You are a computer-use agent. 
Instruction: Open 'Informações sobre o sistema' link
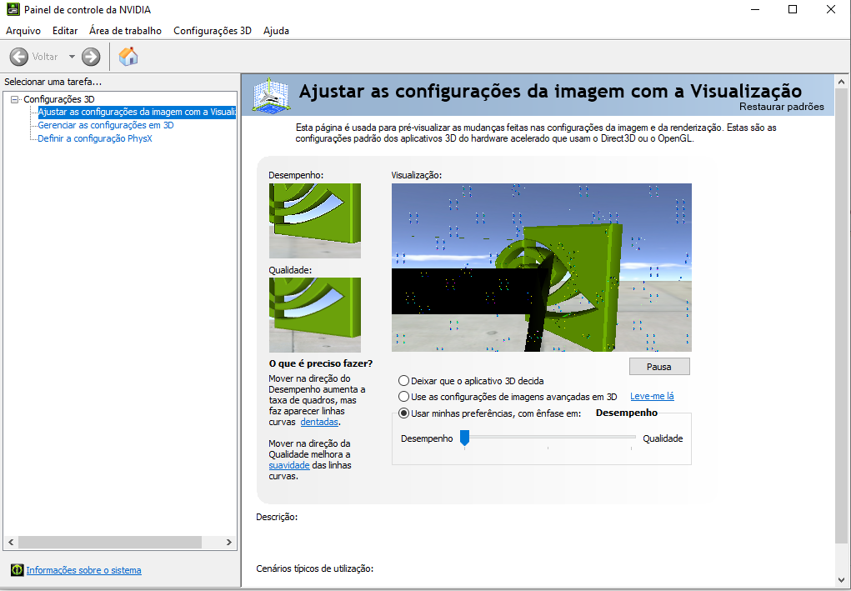point(83,570)
